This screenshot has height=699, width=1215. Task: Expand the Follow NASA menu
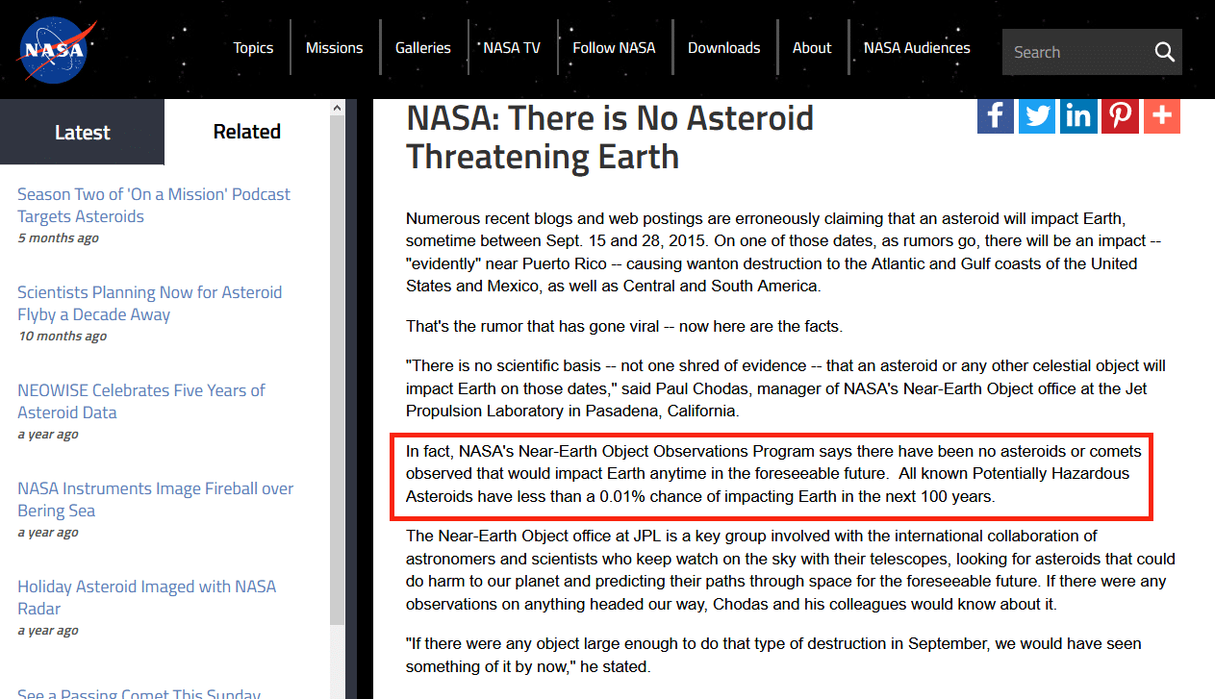[614, 48]
